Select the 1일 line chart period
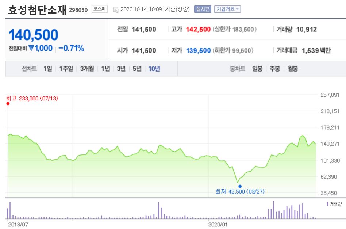The height and width of the screenshot is (229, 346). (x=48, y=69)
